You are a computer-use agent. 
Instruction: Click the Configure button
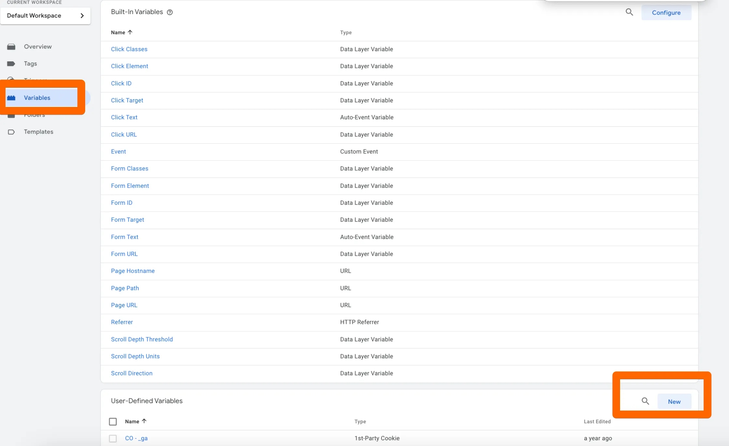click(x=666, y=13)
